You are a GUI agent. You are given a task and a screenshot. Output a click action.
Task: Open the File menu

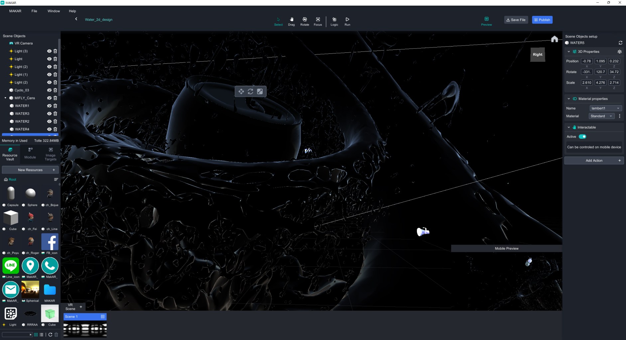(34, 11)
